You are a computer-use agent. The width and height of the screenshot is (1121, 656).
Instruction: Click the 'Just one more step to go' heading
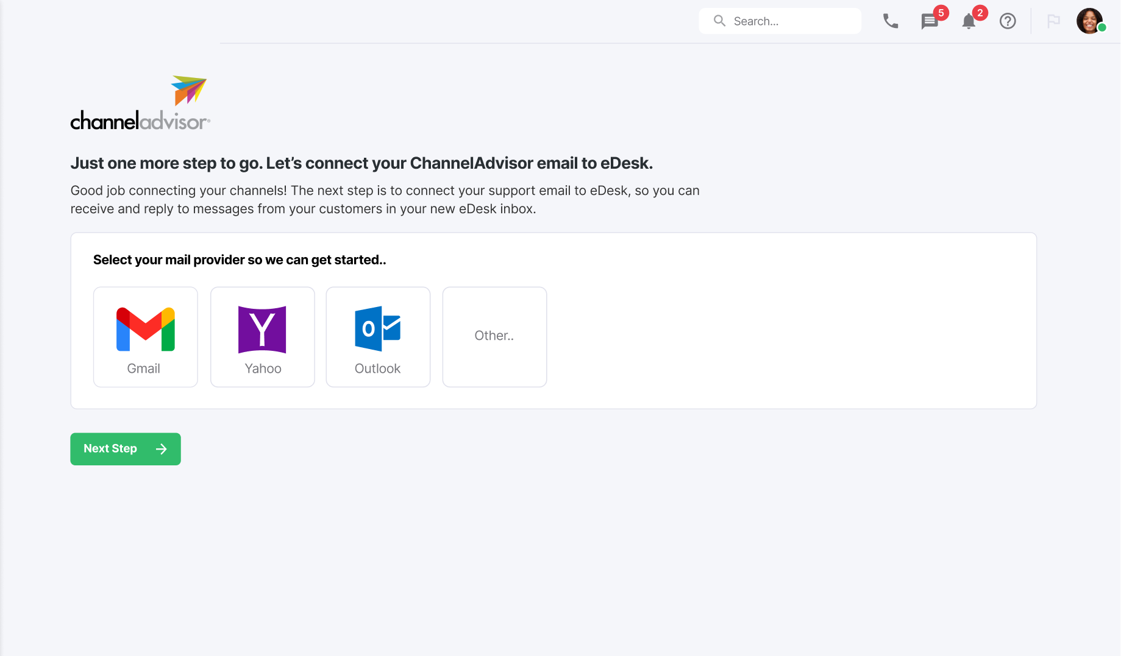point(361,163)
